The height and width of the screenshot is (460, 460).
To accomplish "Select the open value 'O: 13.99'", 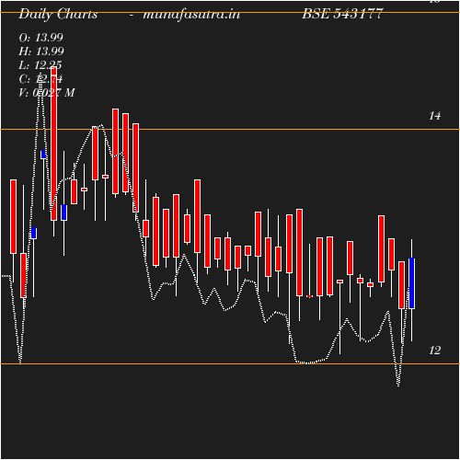I will 40,38.
